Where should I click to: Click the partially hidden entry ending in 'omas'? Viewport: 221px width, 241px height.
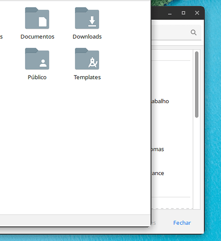[158, 149]
